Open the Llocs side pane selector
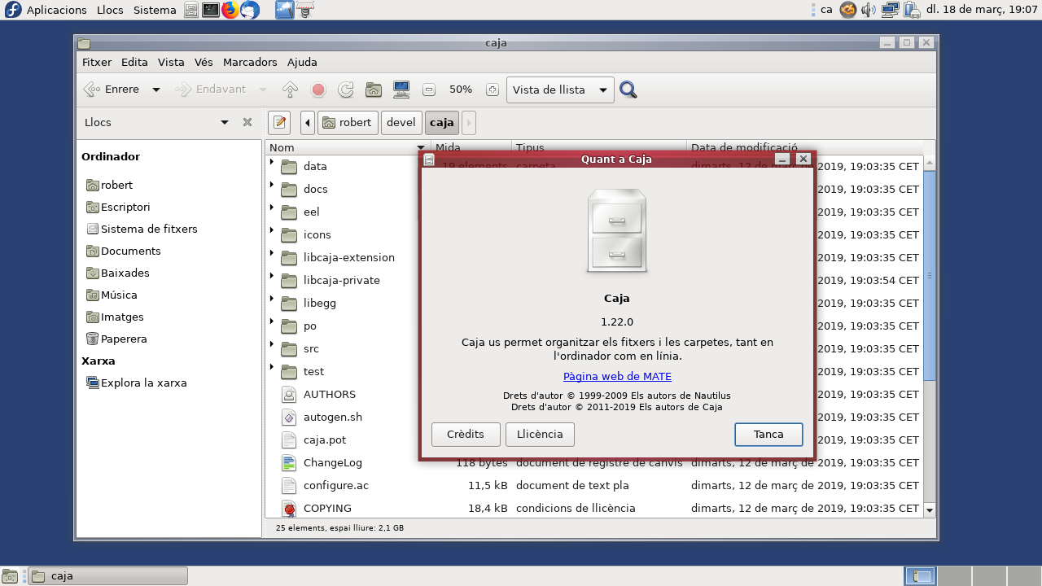 point(156,122)
